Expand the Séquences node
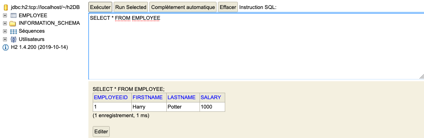 pyautogui.click(x=5, y=31)
